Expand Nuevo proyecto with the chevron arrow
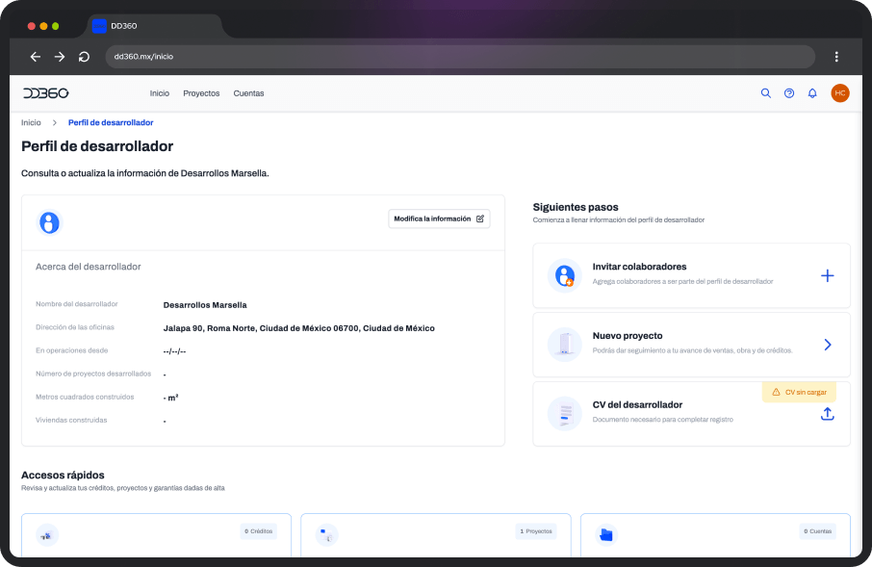The width and height of the screenshot is (872, 567). [827, 345]
